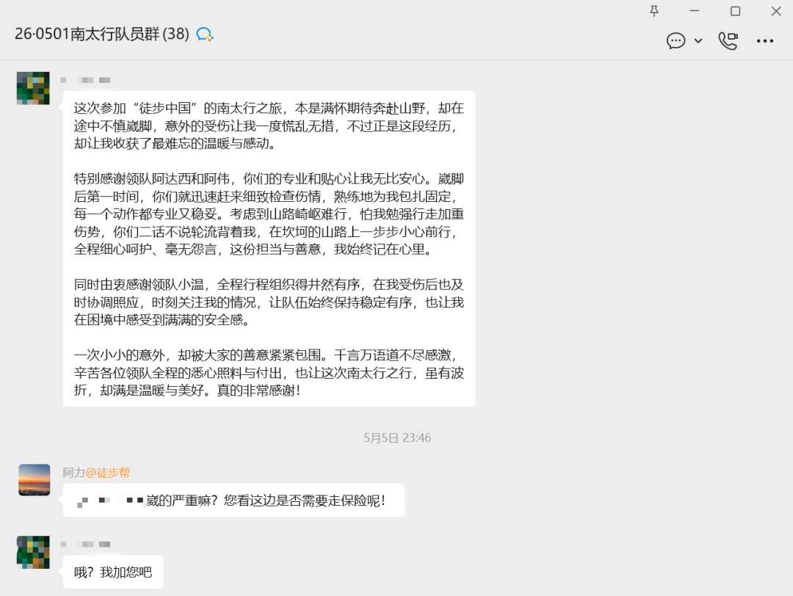Minimize the chat window
The width and height of the screenshot is (793, 596).
click(695, 11)
